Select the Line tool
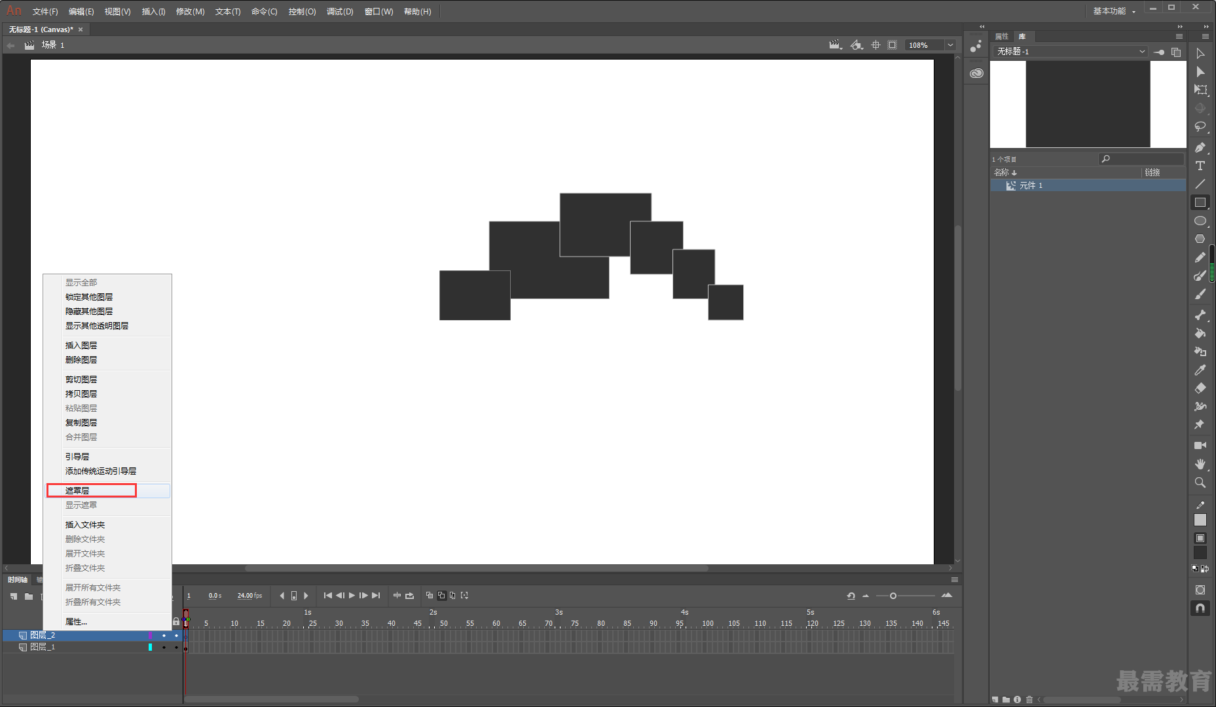Image resolution: width=1216 pixels, height=707 pixels. click(x=1200, y=184)
